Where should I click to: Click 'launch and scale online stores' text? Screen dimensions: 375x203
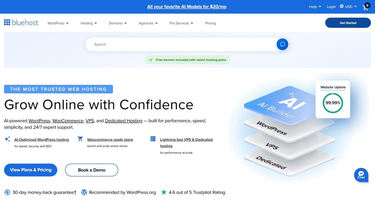click(107, 146)
